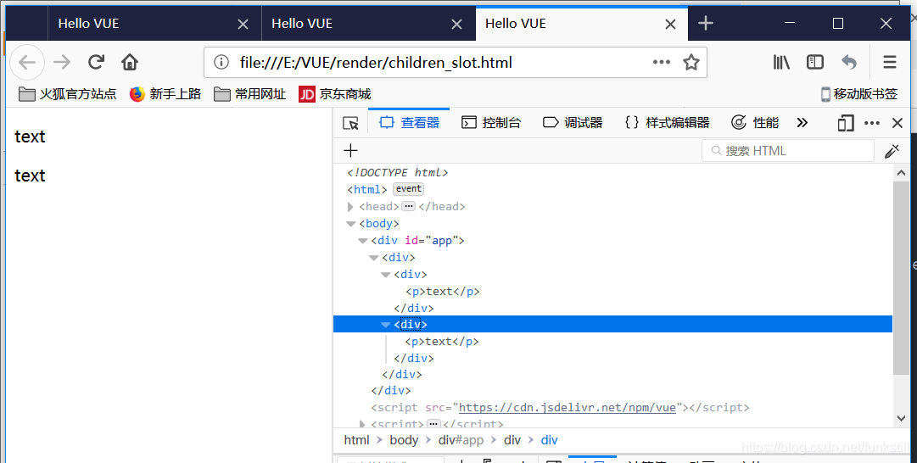917x463 pixels.
Task: Open the Firefox hamburger menu
Action: 890,62
